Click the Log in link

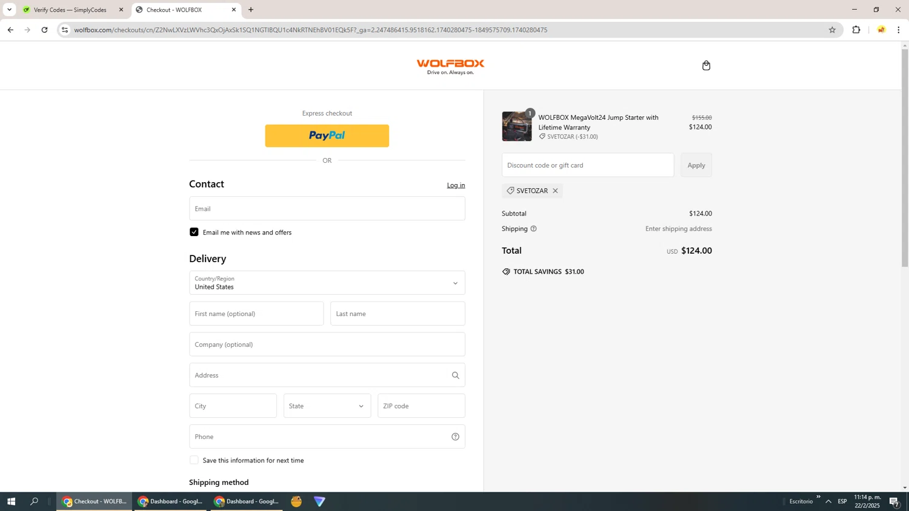coord(456,185)
